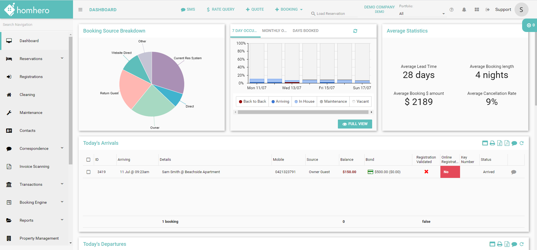Open the Booking dropdown in top bar
537x250 pixels.
tap(289, 10)
